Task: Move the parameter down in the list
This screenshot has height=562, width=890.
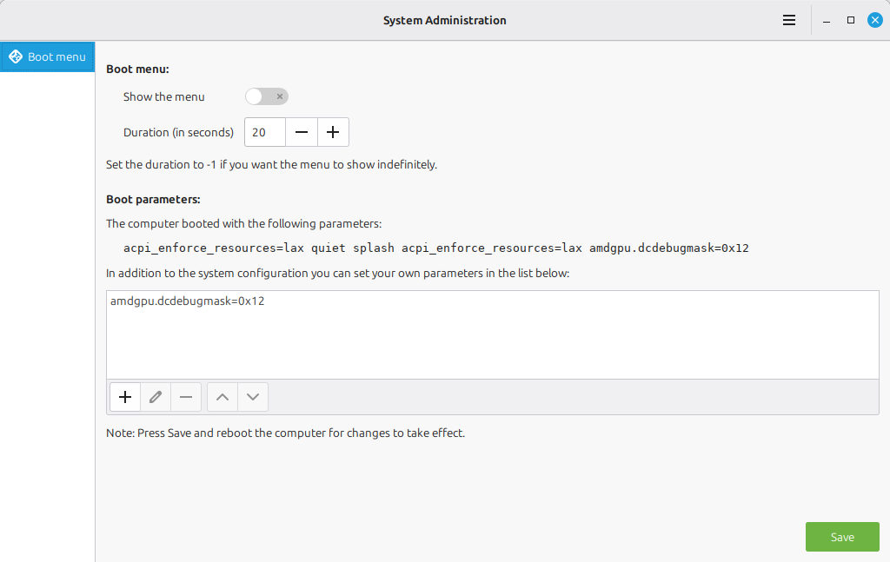Action: click(253, 397)
